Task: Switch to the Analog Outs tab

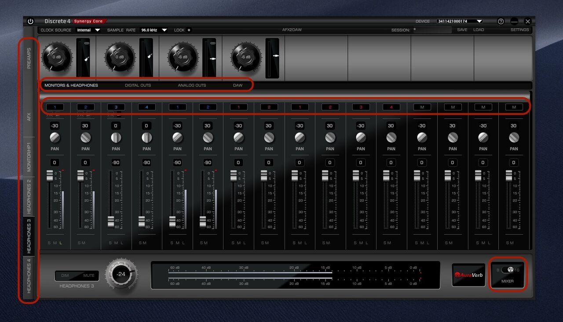Action: 192,85
